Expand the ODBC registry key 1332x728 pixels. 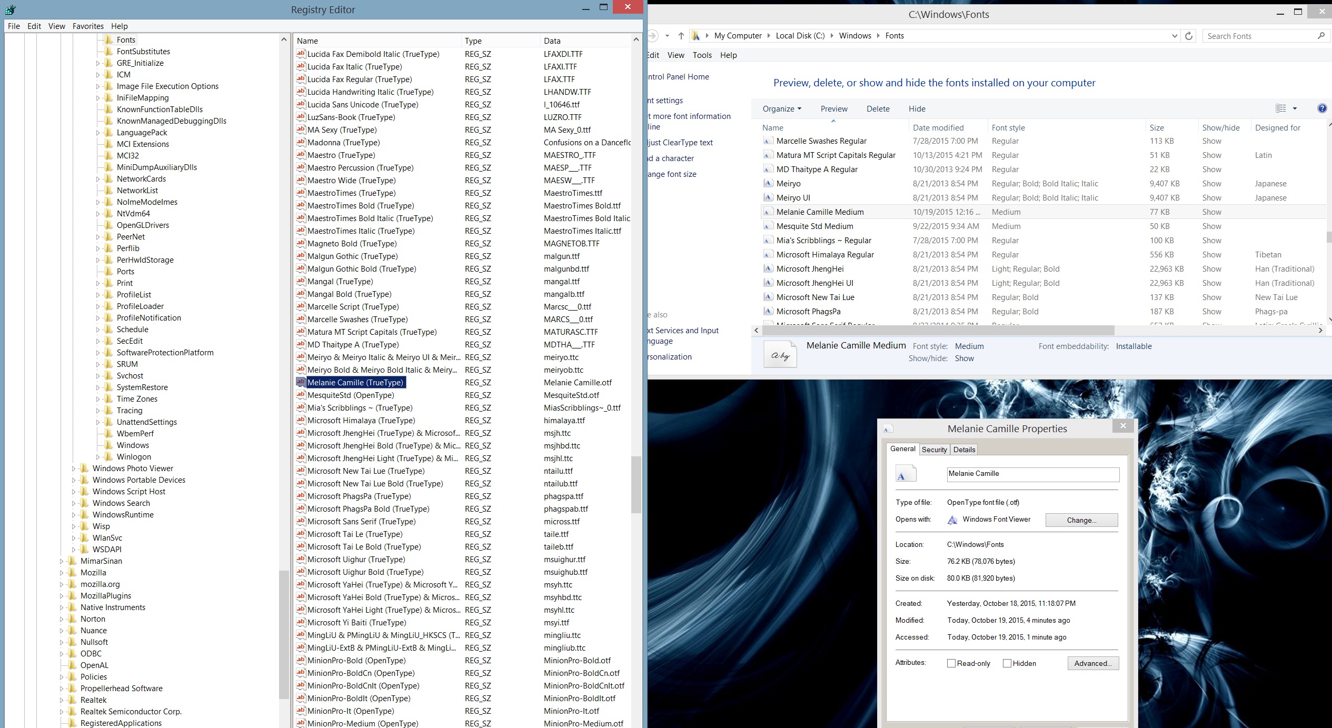tap(61, 654)
